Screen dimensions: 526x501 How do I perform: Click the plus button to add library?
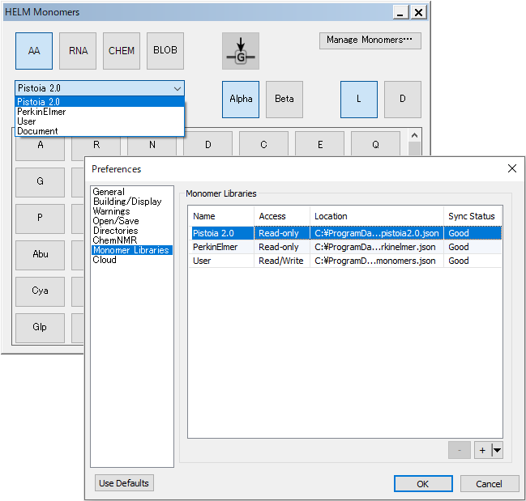point(482,451)
